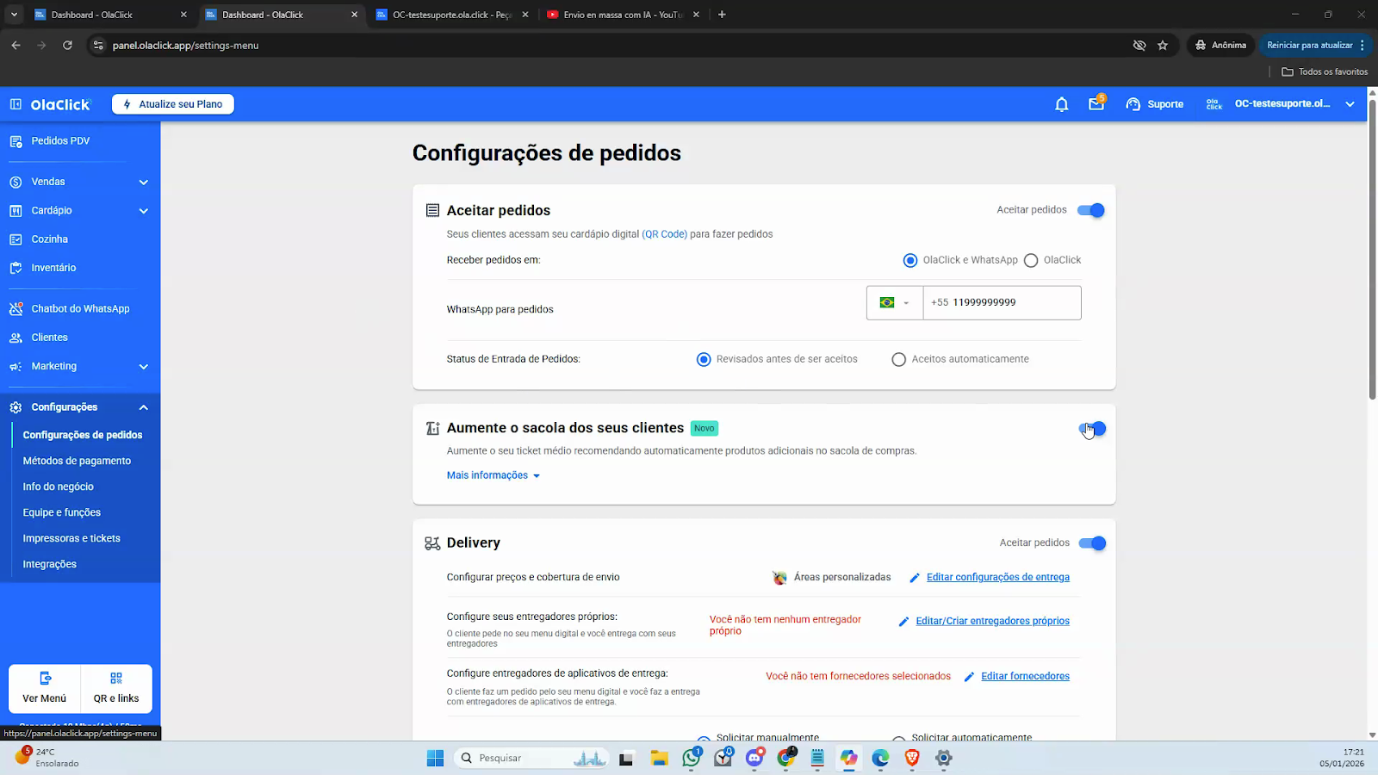Click pencil icon for Editar fornecedores
The width and height of the screenshot is (1378, 775).
pos(969,677)
